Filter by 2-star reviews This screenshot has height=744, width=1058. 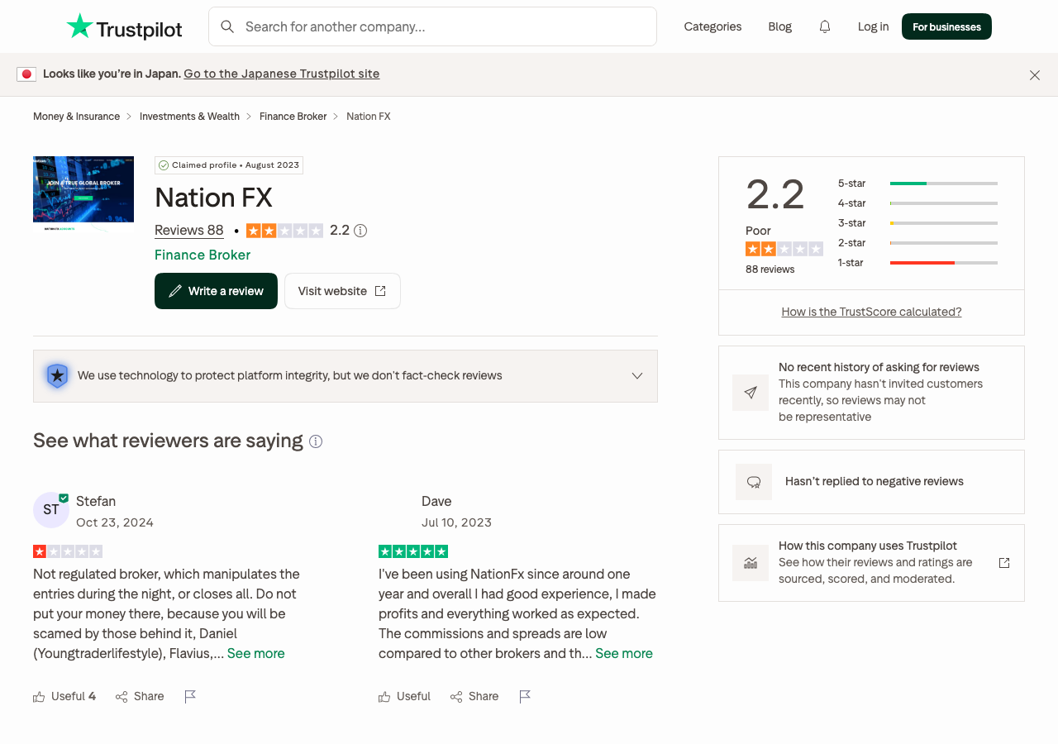pos(917,243)
